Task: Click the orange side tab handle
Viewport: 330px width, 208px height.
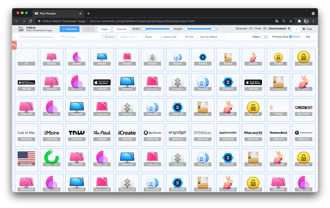Action: coord(15,45)
